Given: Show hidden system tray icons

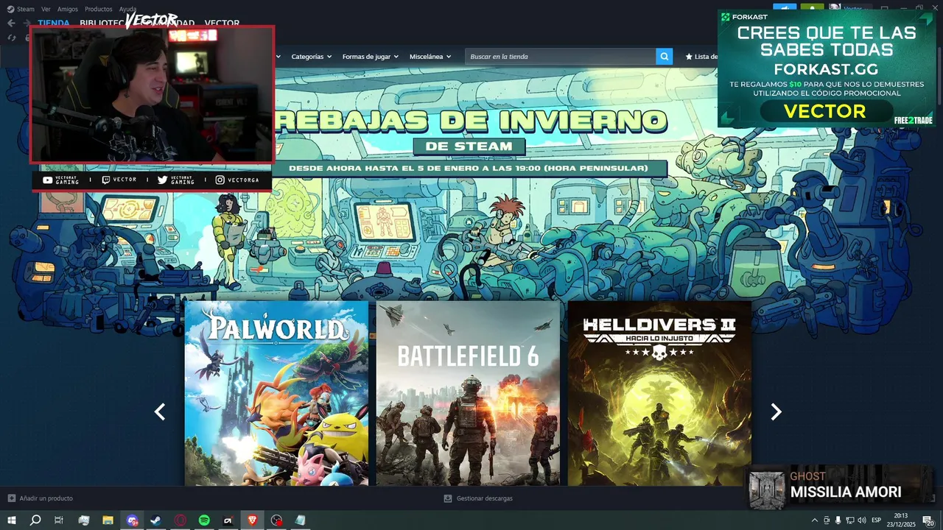Looking at the screenshot, I should coord(814,520).
